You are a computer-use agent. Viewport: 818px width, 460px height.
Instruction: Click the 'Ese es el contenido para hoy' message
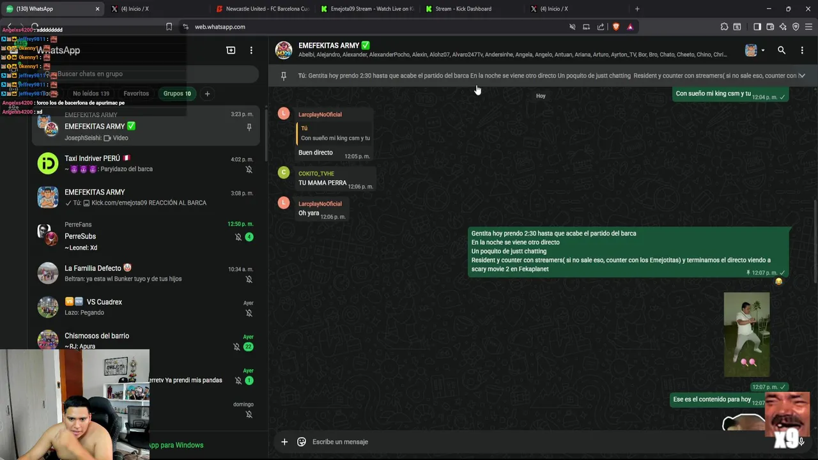pyautogui.click(x=712, y=399)
